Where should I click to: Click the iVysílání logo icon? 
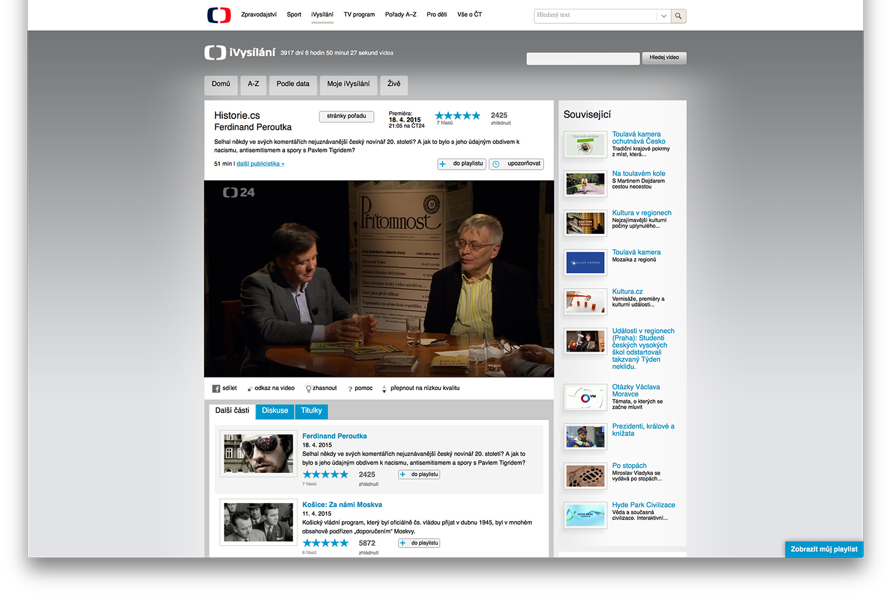pyautogui.click(x=215, y=52)
